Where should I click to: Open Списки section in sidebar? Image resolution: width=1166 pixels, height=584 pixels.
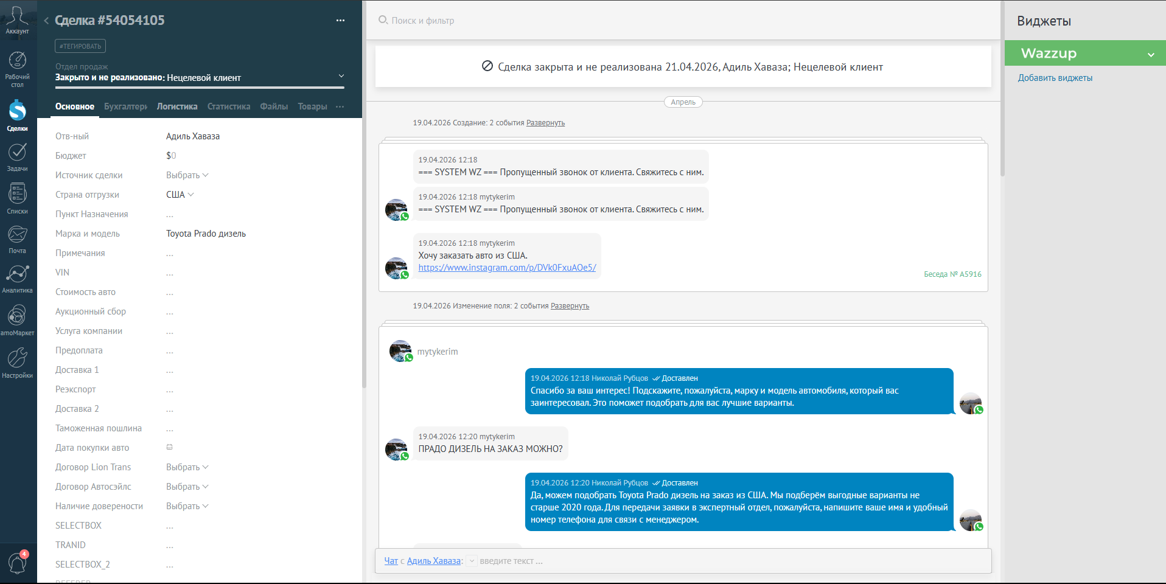tap(17, 198)
